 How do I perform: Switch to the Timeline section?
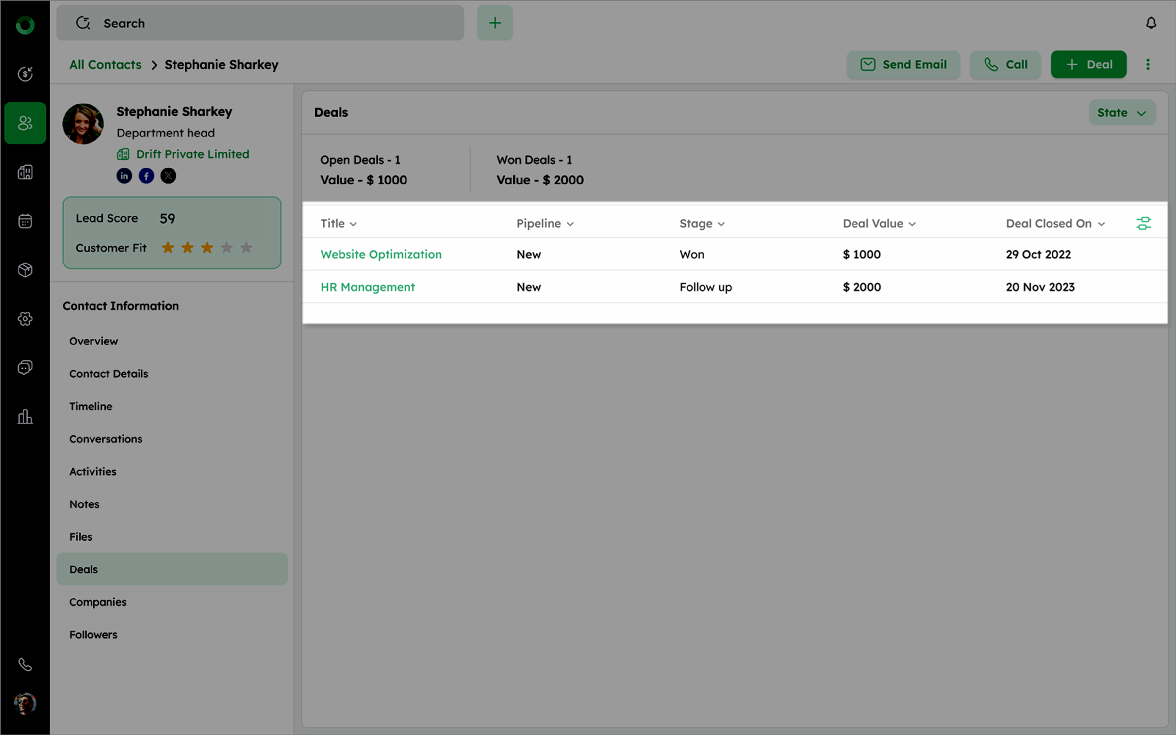tap(91, 407)
